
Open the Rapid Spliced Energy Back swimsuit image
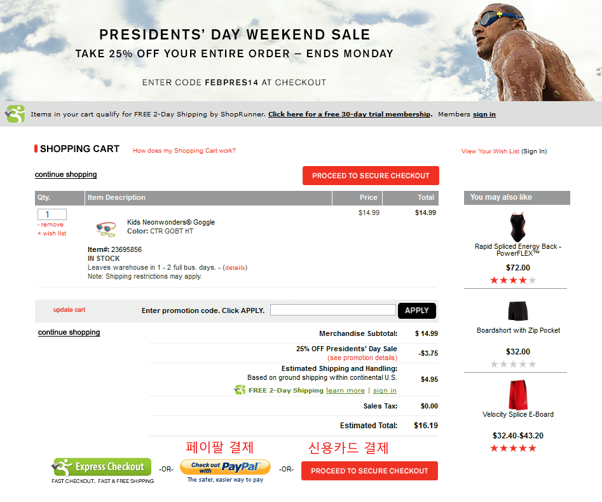coord(516,227)
